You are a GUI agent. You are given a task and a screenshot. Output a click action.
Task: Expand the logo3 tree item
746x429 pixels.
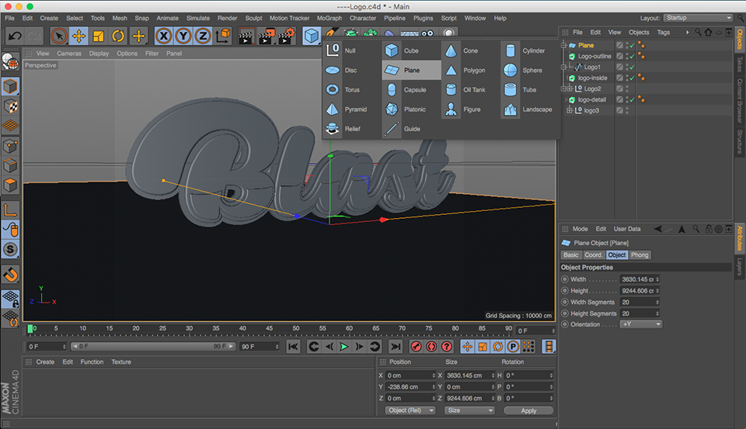pyautogui.click(x=569, y=110)
